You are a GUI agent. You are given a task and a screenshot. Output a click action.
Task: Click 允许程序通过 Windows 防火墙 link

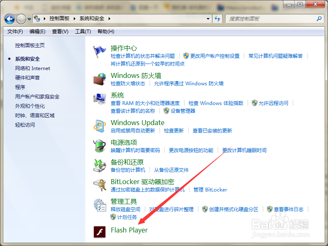tap(189, 84)
